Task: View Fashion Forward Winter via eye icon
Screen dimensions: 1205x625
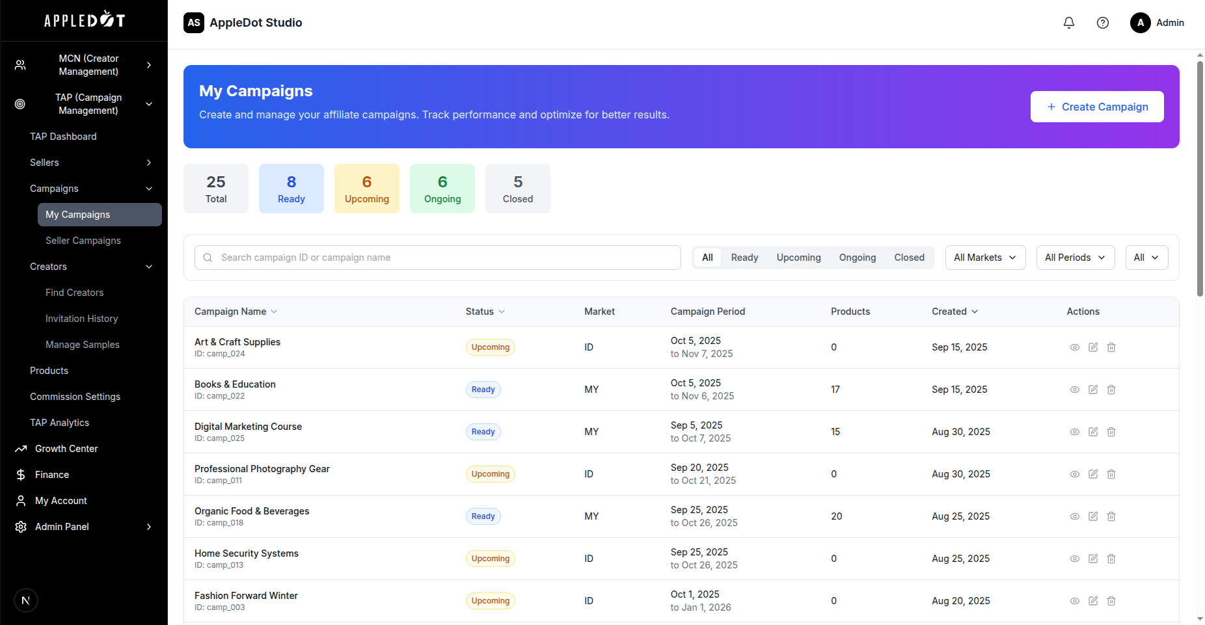Action: coord(1075,601)
